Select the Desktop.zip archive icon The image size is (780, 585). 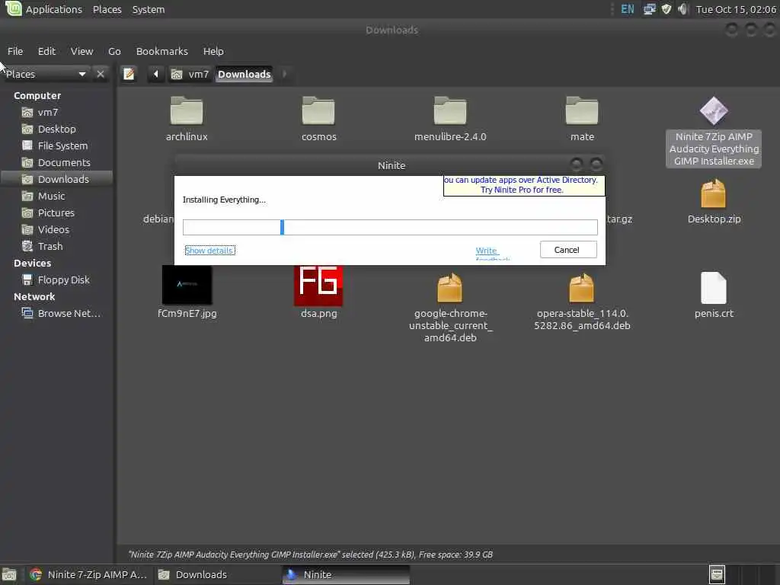pos(714,193)
